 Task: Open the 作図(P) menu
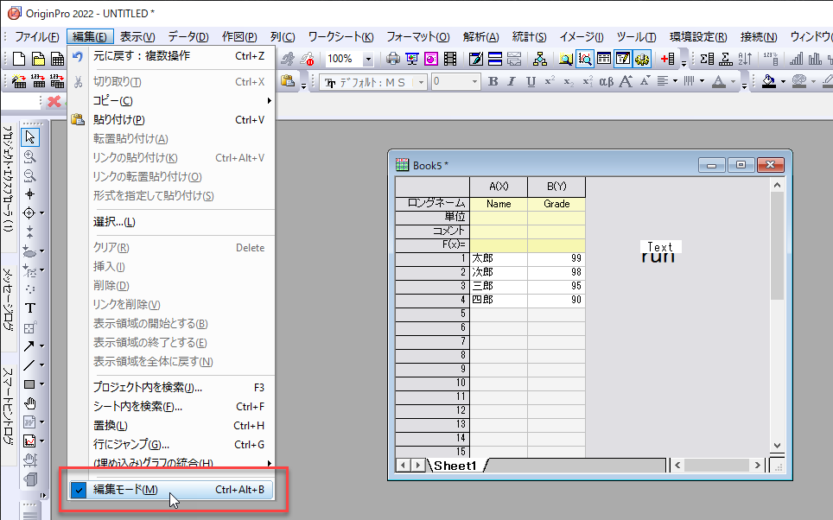pos(239,36)
